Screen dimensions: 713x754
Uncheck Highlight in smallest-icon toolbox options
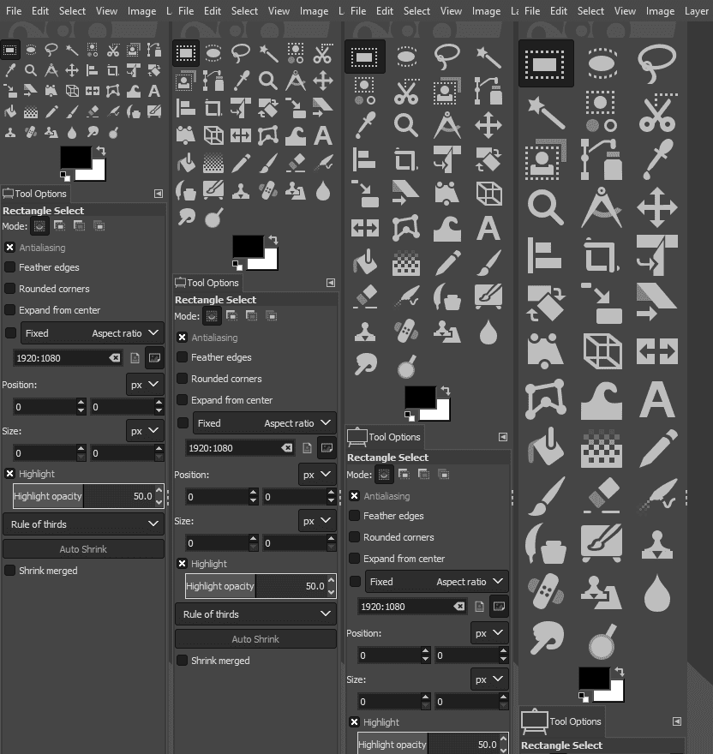click(x=9, y=474)
